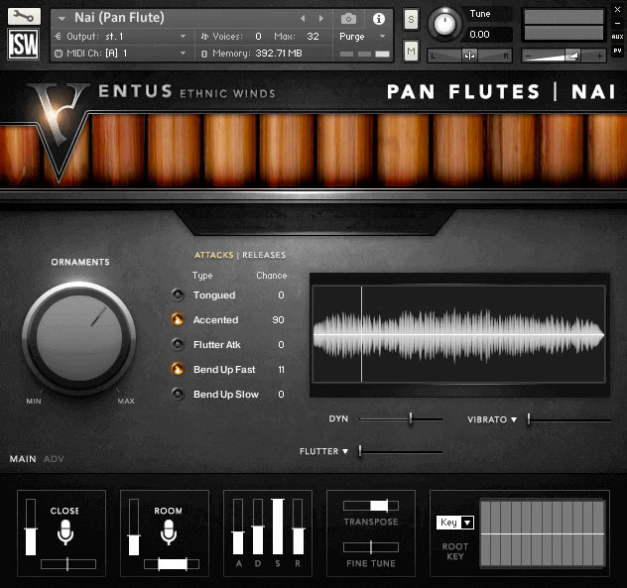627x588 pixels.
Task: Go to the next instrument arrow
Action: (x=320, y=19)
